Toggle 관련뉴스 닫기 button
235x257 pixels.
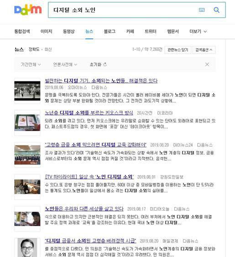[178, 50]
